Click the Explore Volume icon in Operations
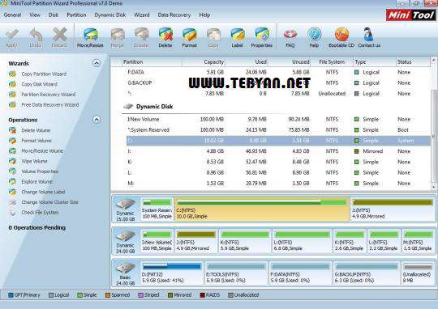 [x=12, y=182]
